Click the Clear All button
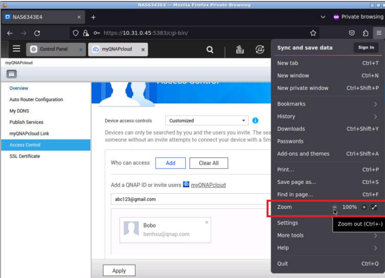This screenshot has width=385, height=278. pyautogui.click(x=208, y=163)
